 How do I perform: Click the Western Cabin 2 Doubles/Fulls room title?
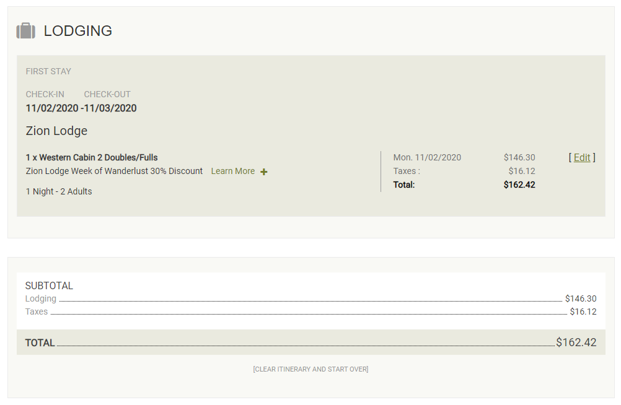(x=92, y=157)
